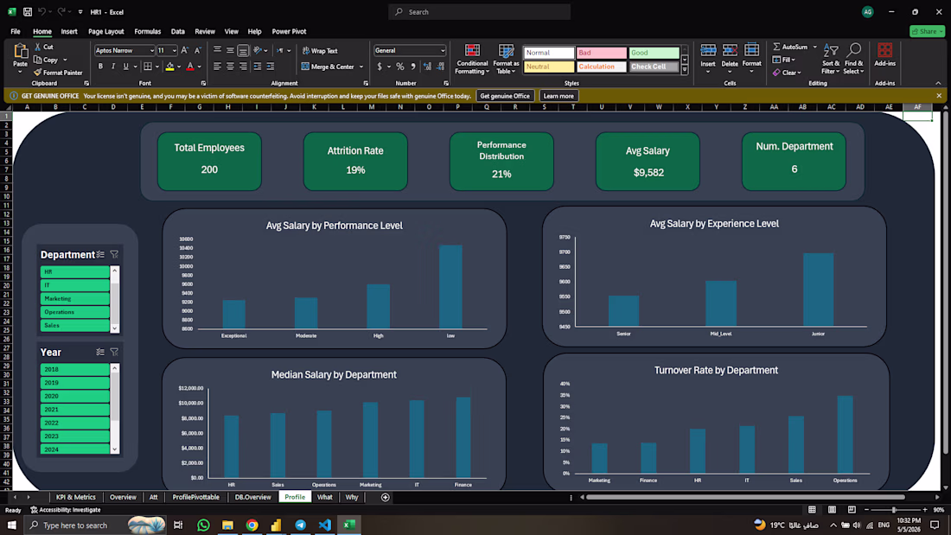Open the Formulas ribbon tab
Viewport: 951px width, 535px height.
pos(147,31)
